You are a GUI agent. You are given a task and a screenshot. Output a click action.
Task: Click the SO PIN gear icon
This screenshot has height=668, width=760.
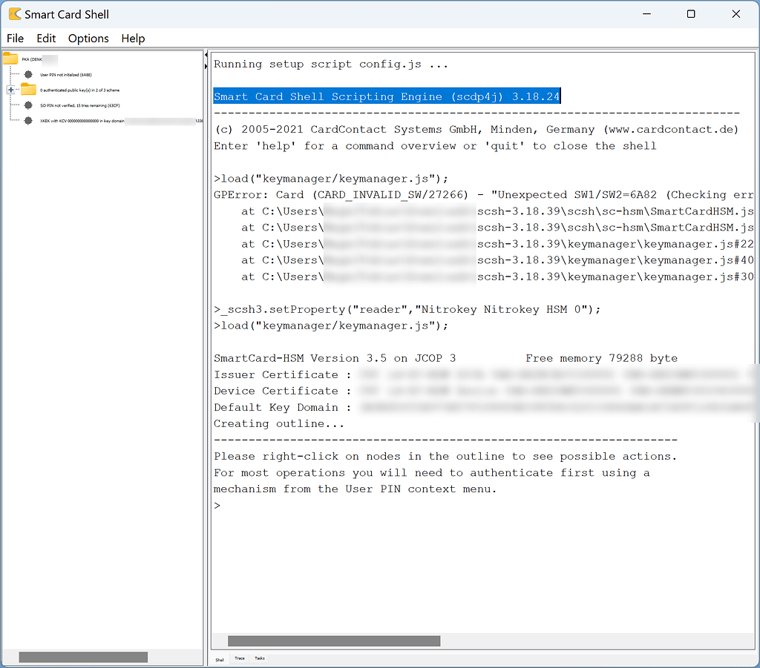pos(27,105)
